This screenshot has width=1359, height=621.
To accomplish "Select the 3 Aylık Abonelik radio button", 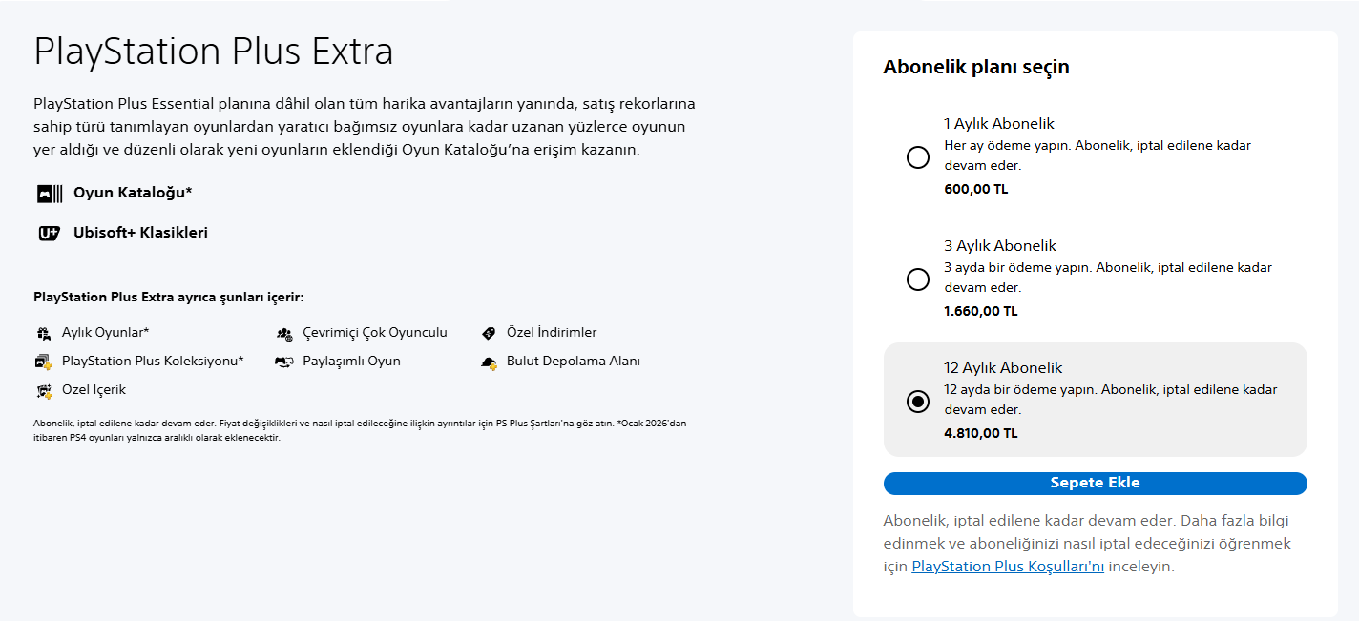I will [x=918, y=279].
